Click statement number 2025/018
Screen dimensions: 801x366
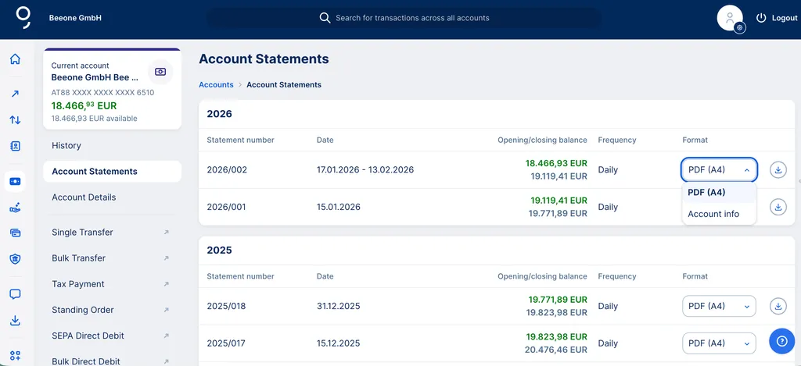coord(227,307)
